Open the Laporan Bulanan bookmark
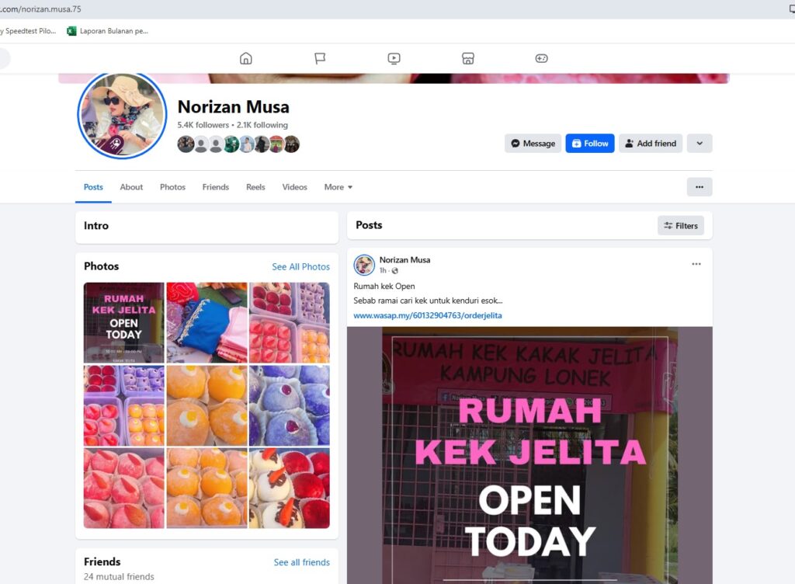Screen dimensions: 795x584 pyautogui.click(x=107, y=31)
